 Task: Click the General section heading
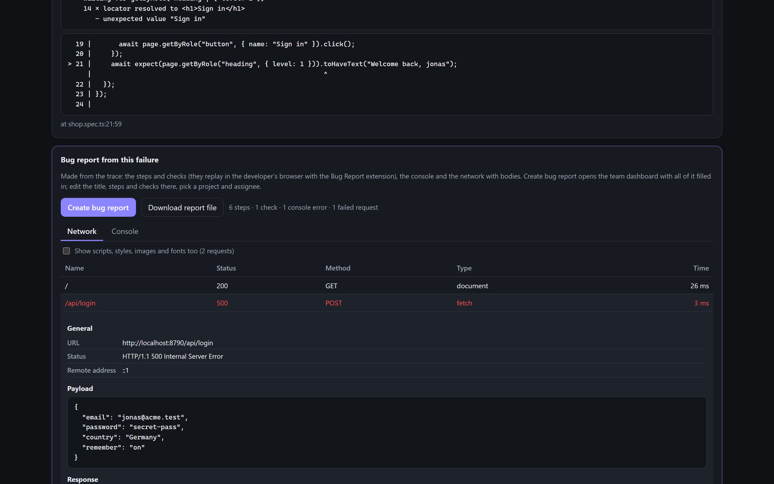point(80,328)
